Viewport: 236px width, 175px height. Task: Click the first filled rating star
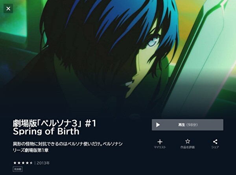tap(15, 163)
